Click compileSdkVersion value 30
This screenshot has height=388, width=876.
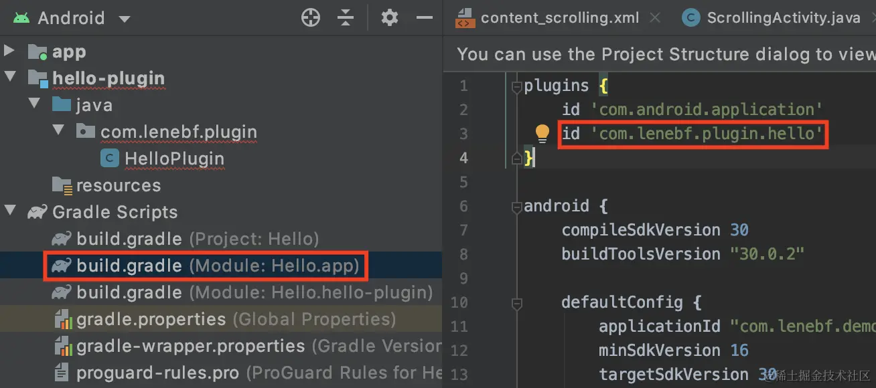tap(739, 230)
